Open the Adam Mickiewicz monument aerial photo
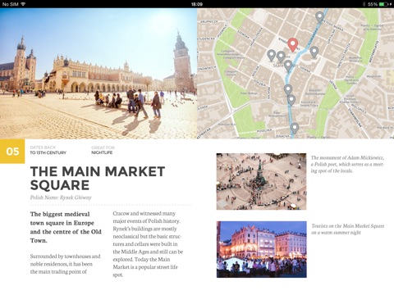Viewport: 394px width, 295px height. click(261, 181)
